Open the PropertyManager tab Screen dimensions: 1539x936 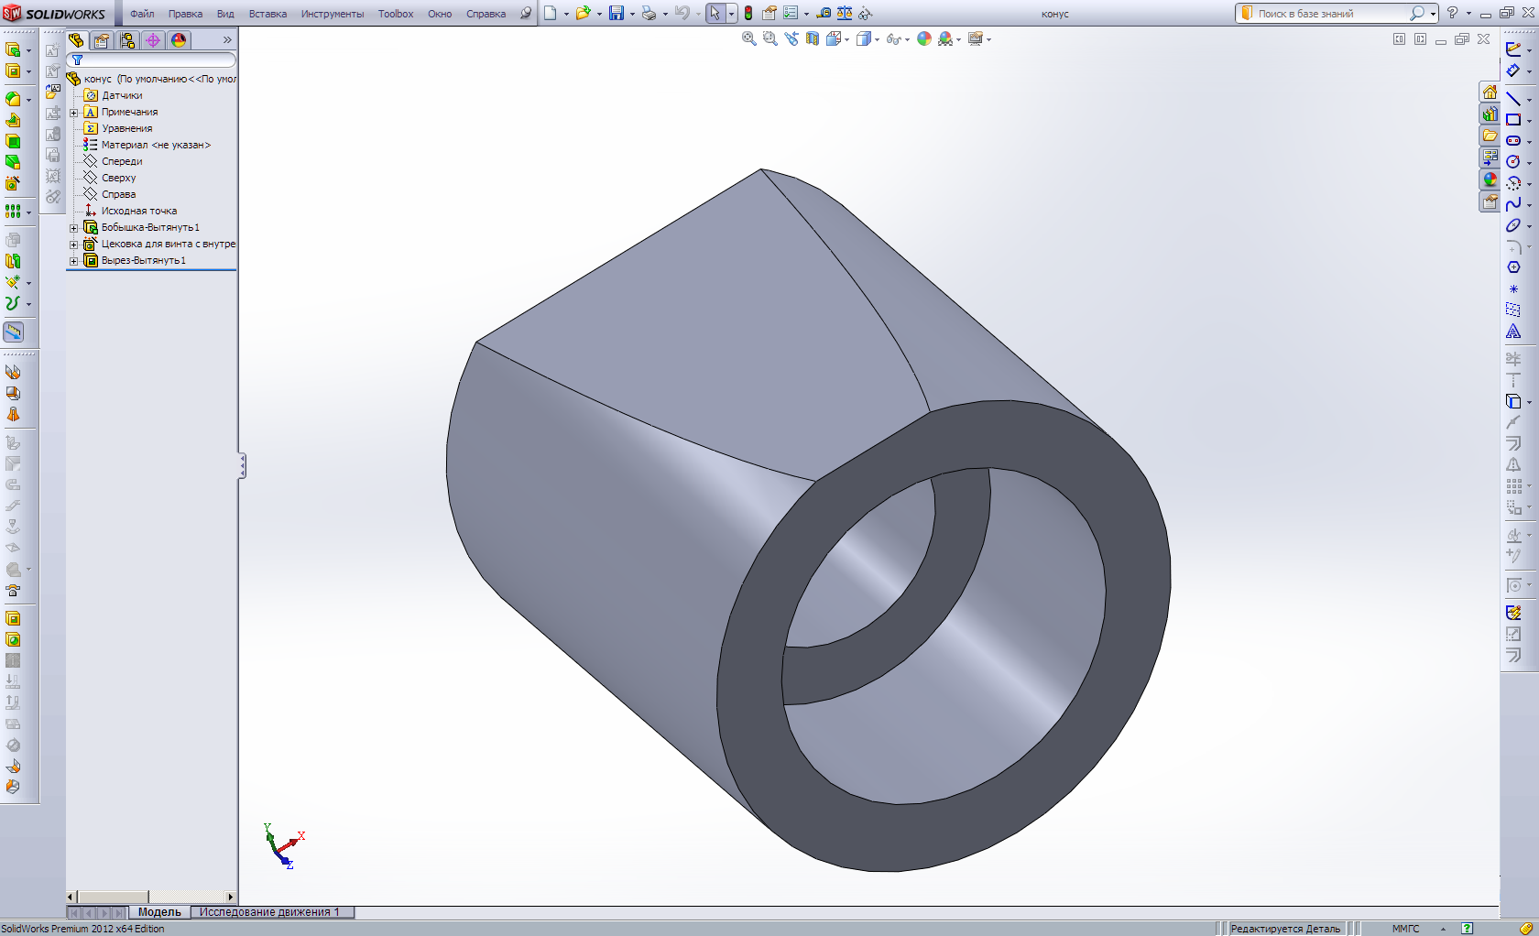tap(102, 40)
